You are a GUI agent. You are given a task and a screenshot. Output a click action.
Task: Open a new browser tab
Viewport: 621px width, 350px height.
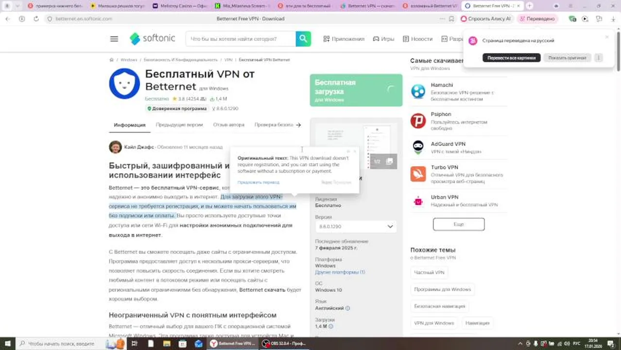coord(530,6)
